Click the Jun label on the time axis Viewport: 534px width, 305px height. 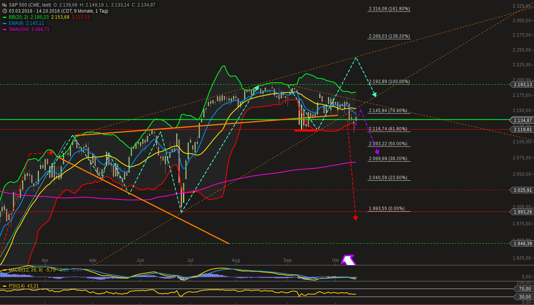(x=140, y=260)
